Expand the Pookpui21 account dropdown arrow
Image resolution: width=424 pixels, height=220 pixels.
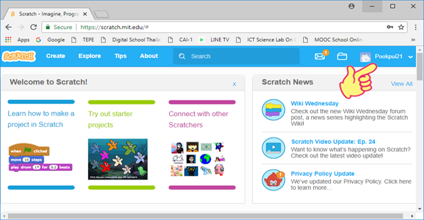pos(411,57)
